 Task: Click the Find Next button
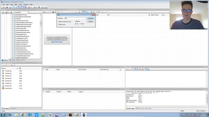[91, 18]
